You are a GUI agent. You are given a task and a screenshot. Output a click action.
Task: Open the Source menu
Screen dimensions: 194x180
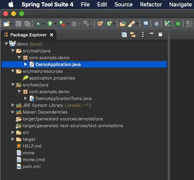coord(124,4)
